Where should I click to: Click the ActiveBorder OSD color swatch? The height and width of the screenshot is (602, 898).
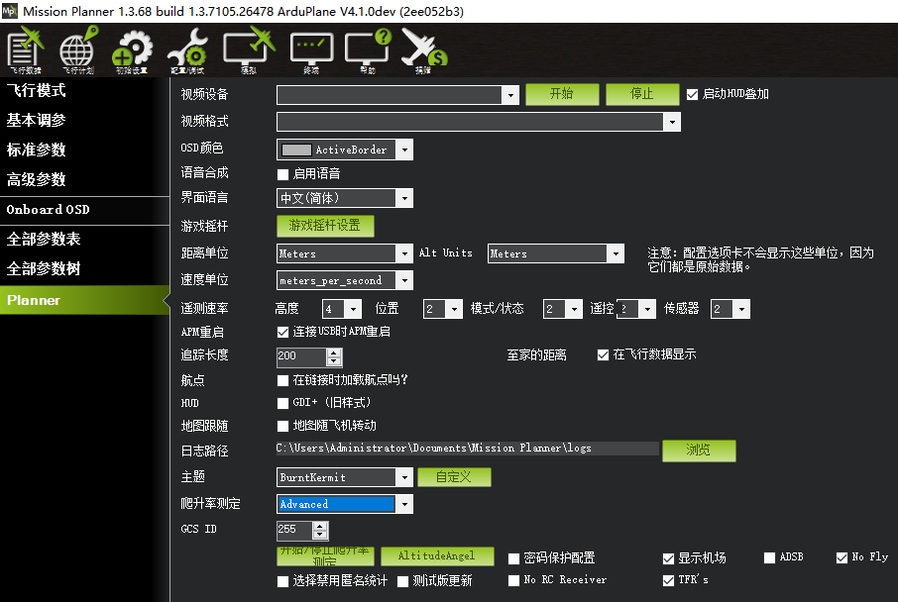click(x=297, y=150)
